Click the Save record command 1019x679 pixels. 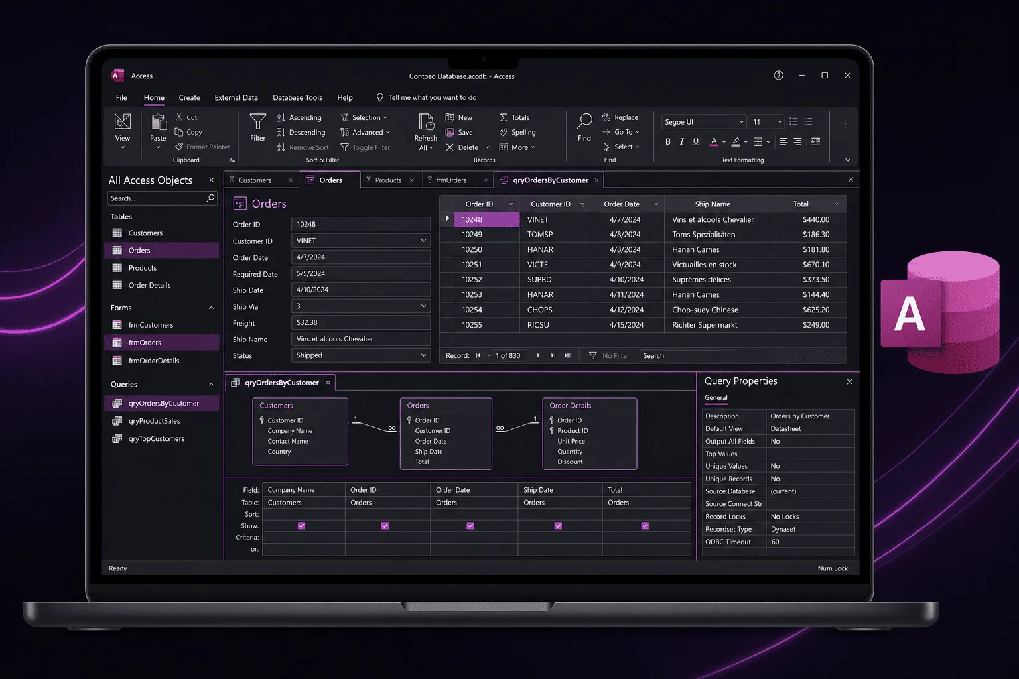click(459, 132)
